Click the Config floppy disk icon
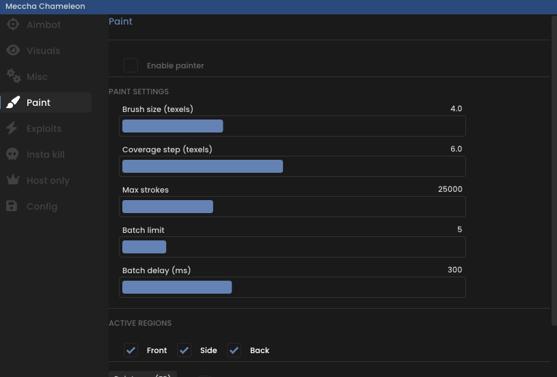 click(12, 206)
